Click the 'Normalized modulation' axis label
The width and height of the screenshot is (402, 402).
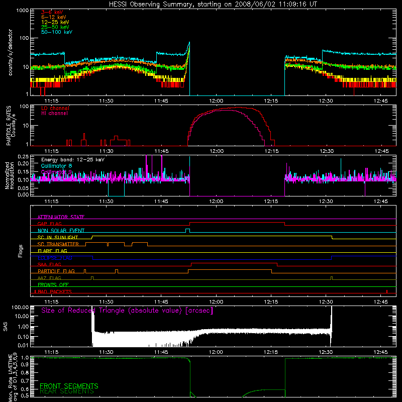click(x=10, y=175)
